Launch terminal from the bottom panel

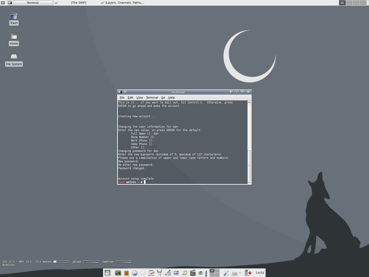pos(118,273)
